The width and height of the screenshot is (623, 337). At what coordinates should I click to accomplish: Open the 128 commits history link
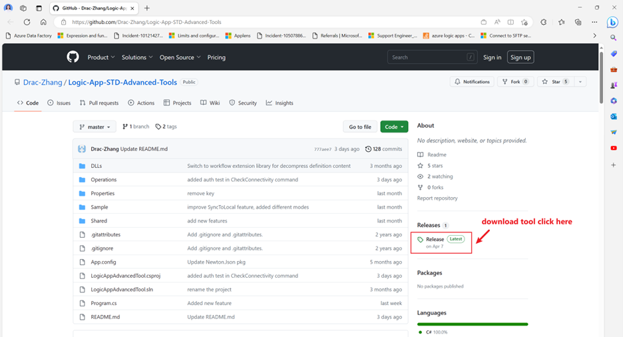tap(383, 149)
